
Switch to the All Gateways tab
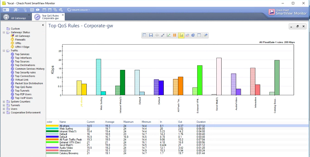(16, 17)
